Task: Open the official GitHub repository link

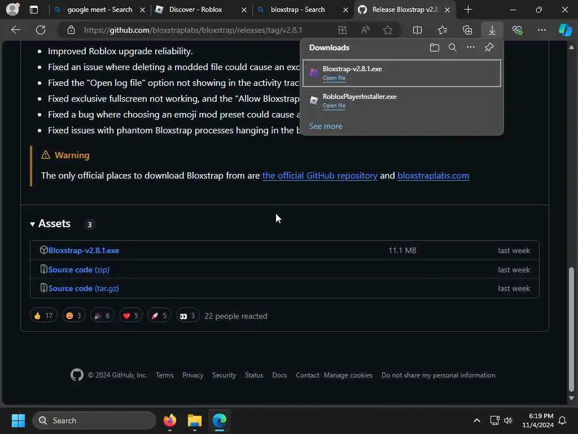Action: [319, 176]
